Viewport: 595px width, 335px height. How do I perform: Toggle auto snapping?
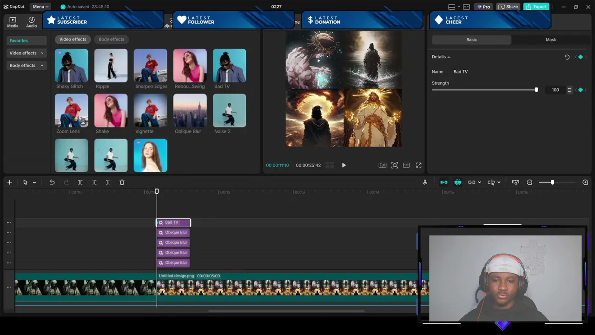point(458,182)
